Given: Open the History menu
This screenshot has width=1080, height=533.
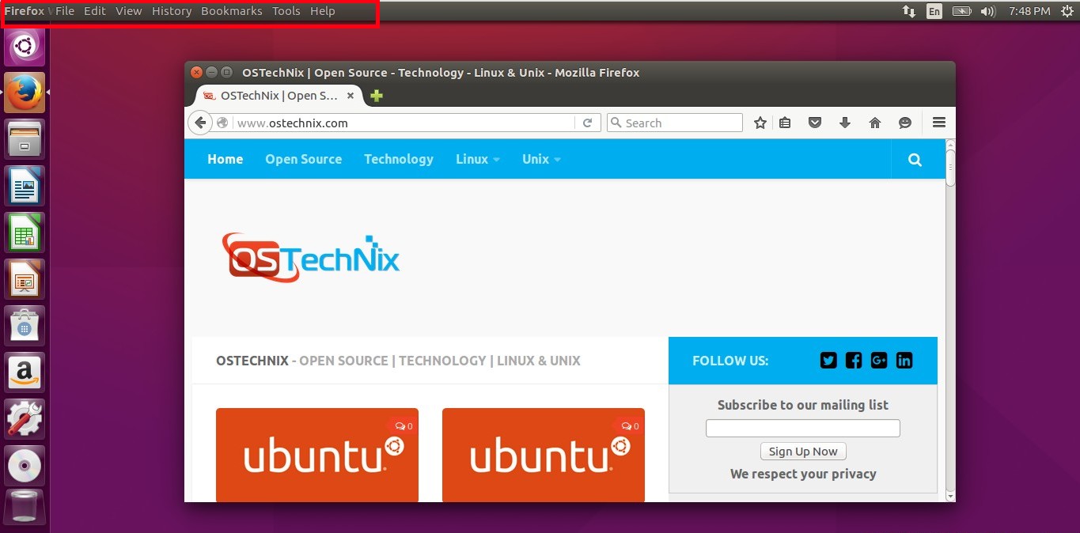Looking at the screenshot, I should (172, 11).
